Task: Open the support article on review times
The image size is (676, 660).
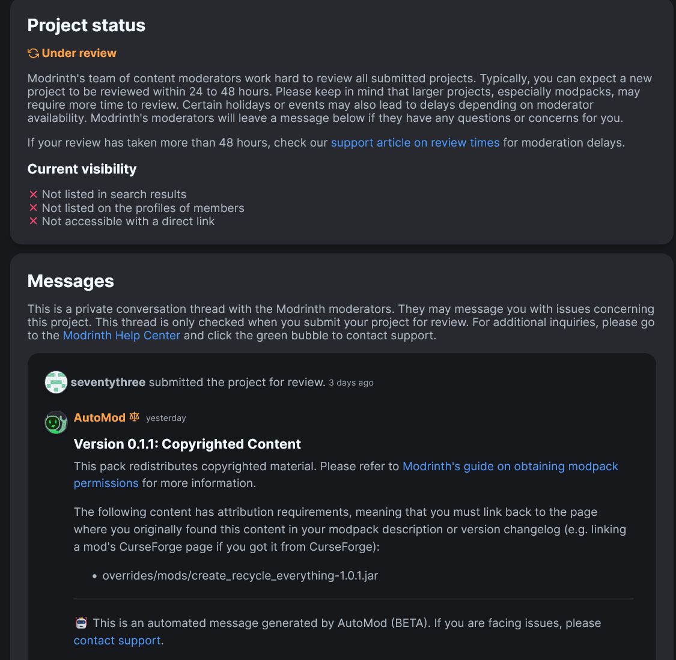Action: coord(415,142)
